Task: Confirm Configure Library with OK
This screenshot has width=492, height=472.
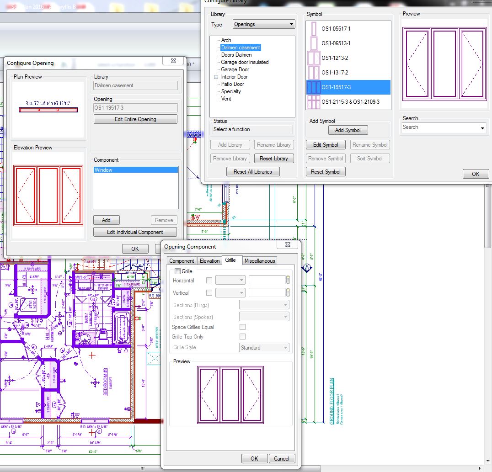Action: (476, 174)
